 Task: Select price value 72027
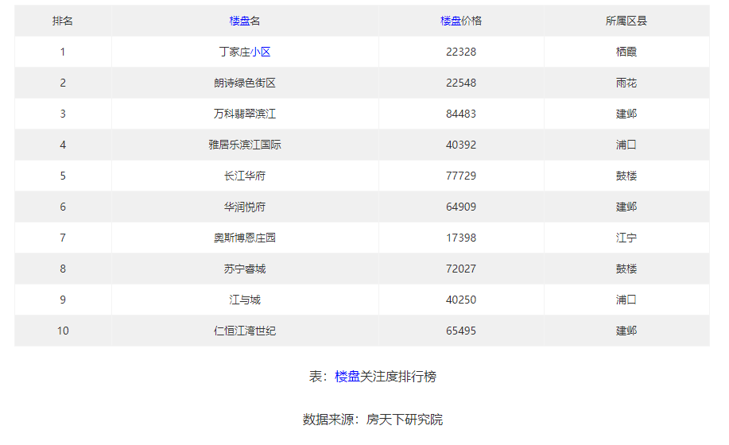(461, 269)
